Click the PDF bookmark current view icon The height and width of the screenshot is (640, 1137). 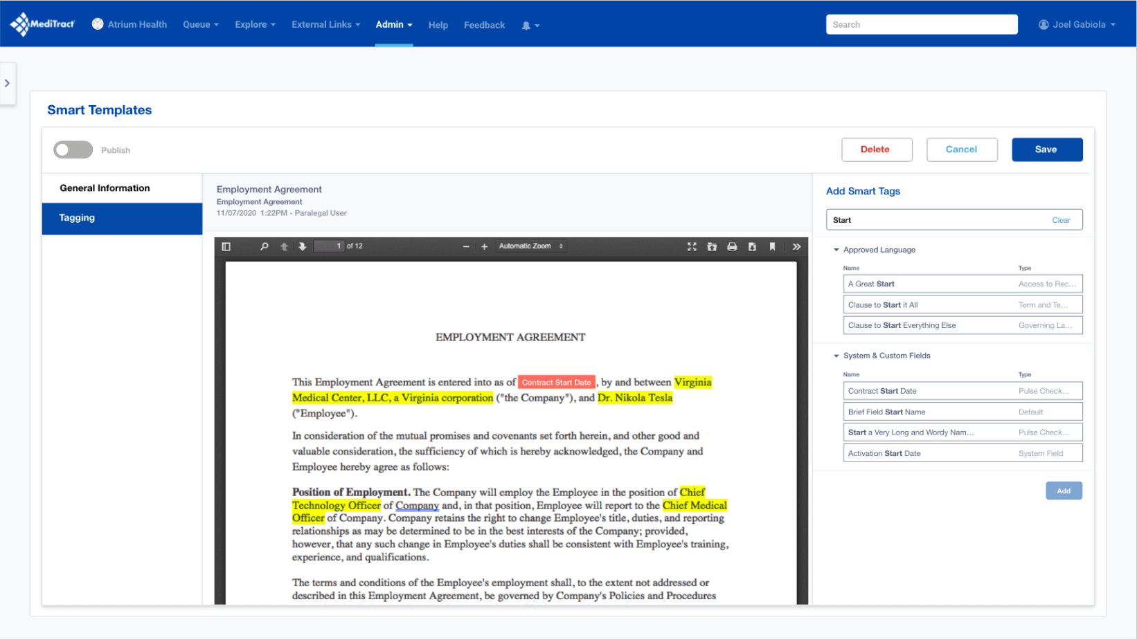click(x=772, y=246)
